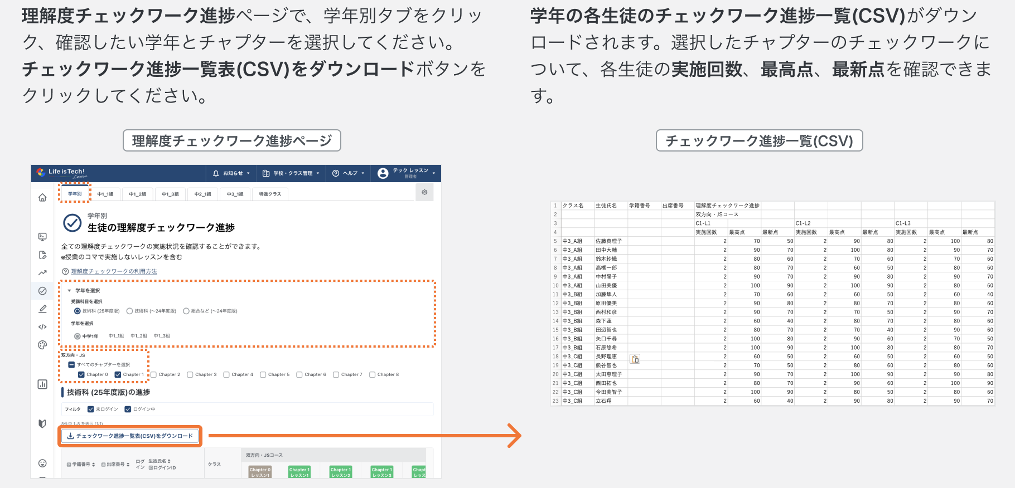Click CSV cell 立石翔
The image size is (1015, 488).
pos(611,401)
